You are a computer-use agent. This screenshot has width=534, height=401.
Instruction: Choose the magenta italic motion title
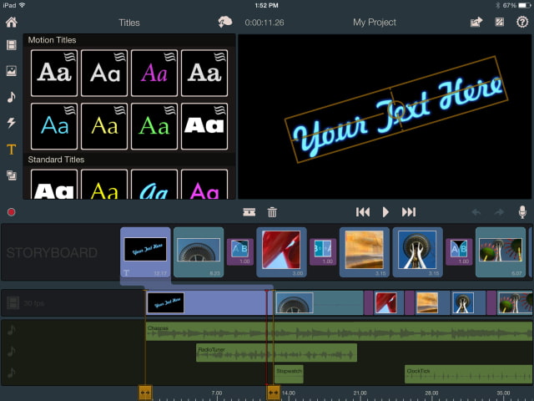154,74
